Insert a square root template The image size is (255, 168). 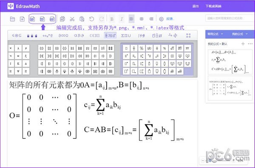(172, 48)
